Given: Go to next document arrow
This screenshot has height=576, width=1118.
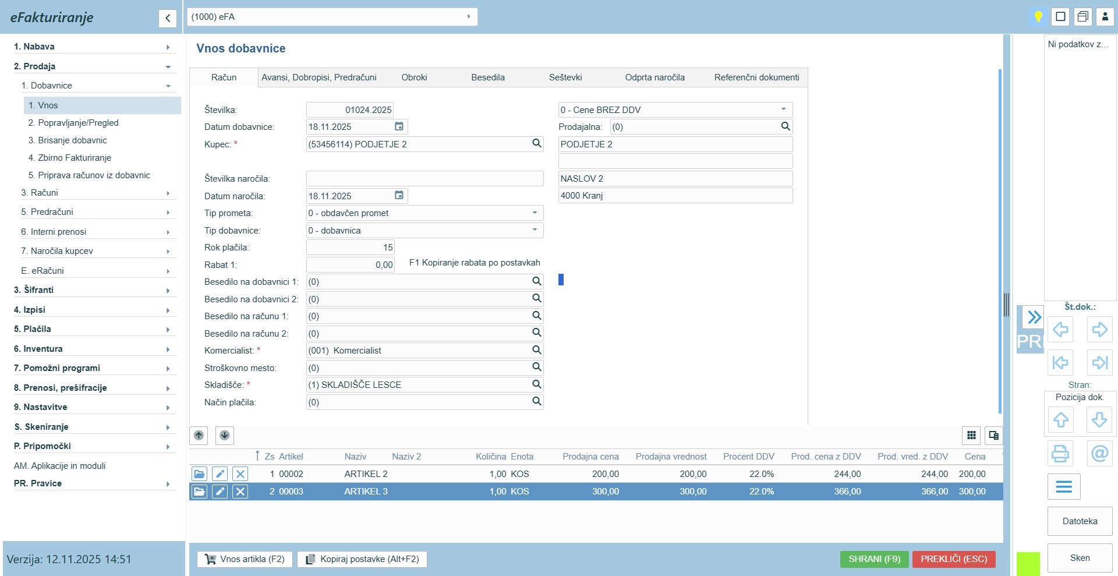Looking at the screenshot, I should pos(1099,330).
